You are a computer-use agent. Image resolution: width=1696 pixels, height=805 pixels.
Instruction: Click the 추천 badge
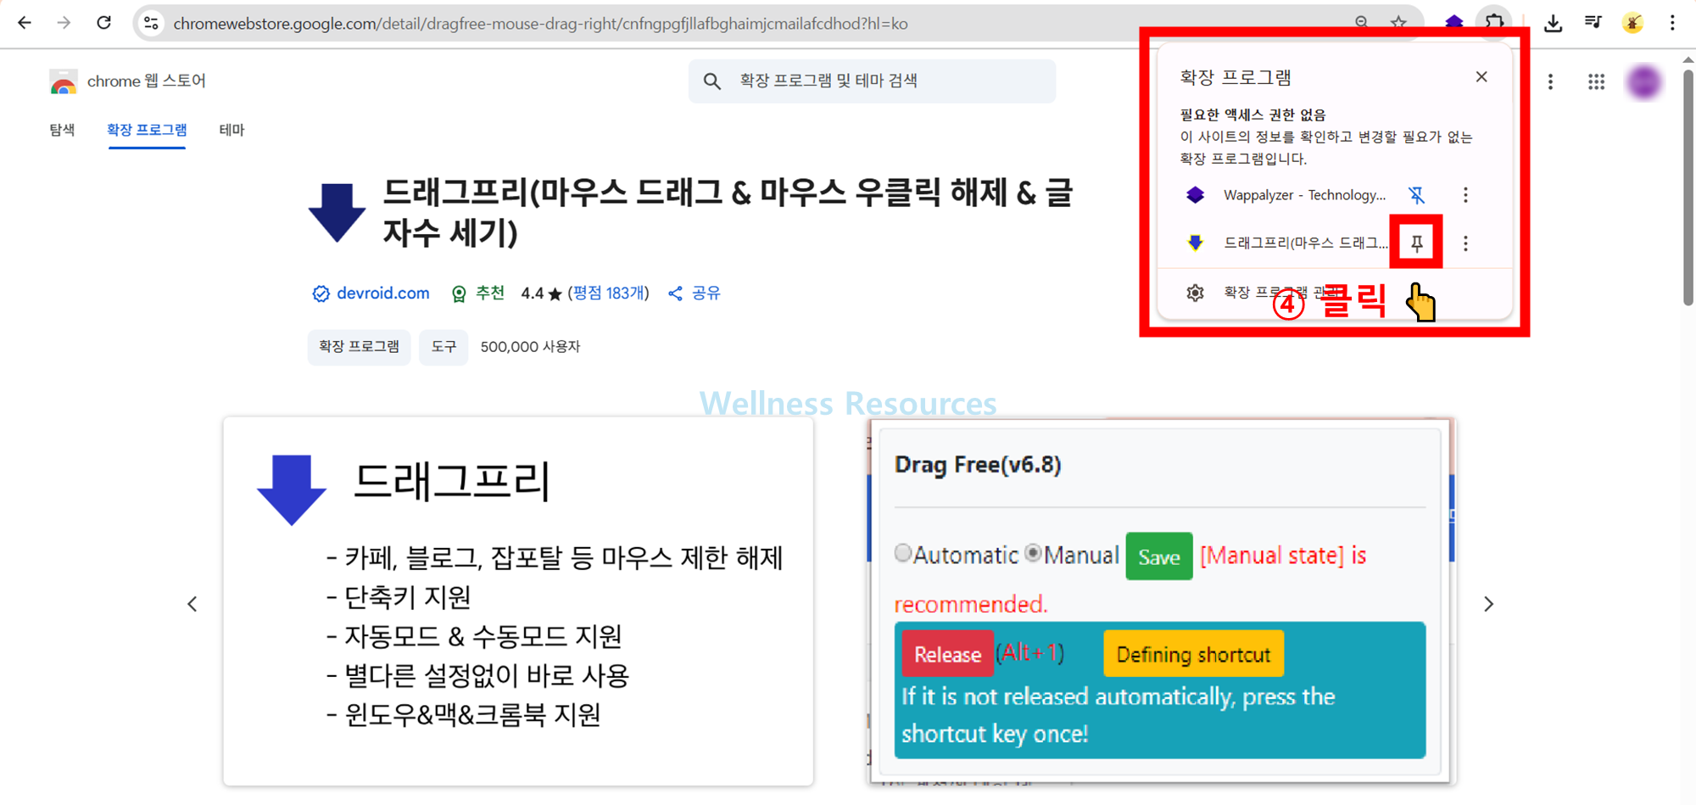[x=477, y=293]
